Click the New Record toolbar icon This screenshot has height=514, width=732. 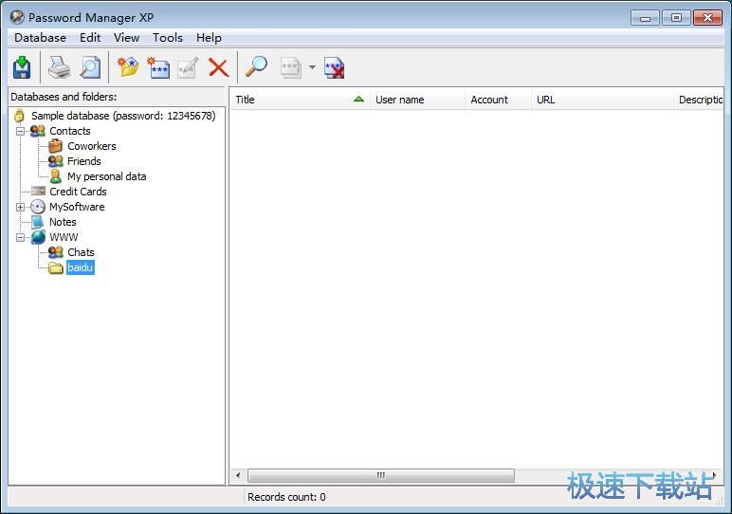pos(158,67)
